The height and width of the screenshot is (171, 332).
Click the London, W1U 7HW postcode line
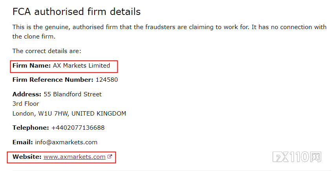click(x=69, y=114)
